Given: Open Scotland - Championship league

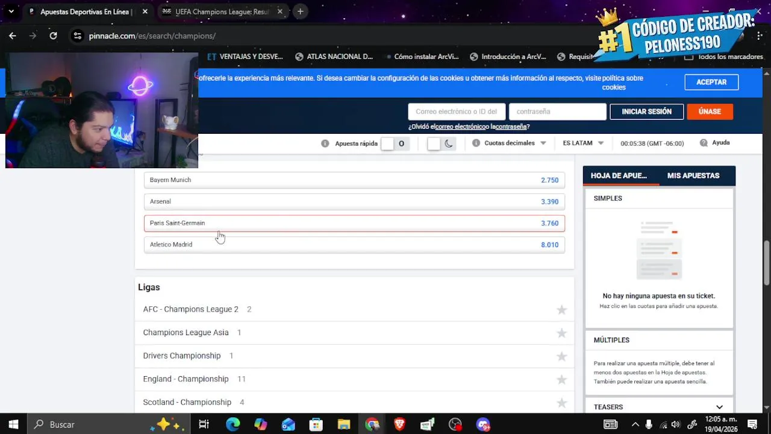Looking at the screenshot, I should pyautogui.click(x=187, y=402).
